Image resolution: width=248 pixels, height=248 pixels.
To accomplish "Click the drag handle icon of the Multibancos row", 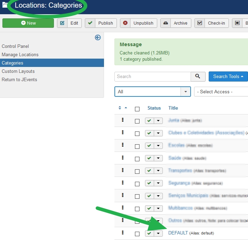I will coord(122,207).
